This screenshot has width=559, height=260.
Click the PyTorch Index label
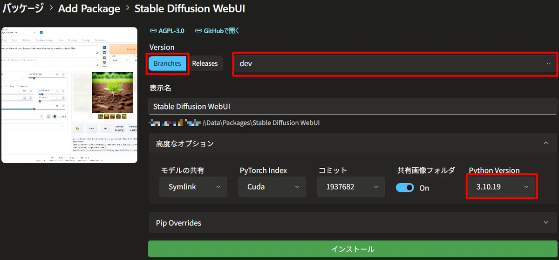coord(263,170)
